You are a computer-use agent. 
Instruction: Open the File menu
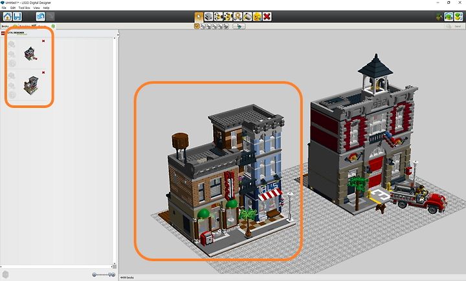click(x=4, y=8)
